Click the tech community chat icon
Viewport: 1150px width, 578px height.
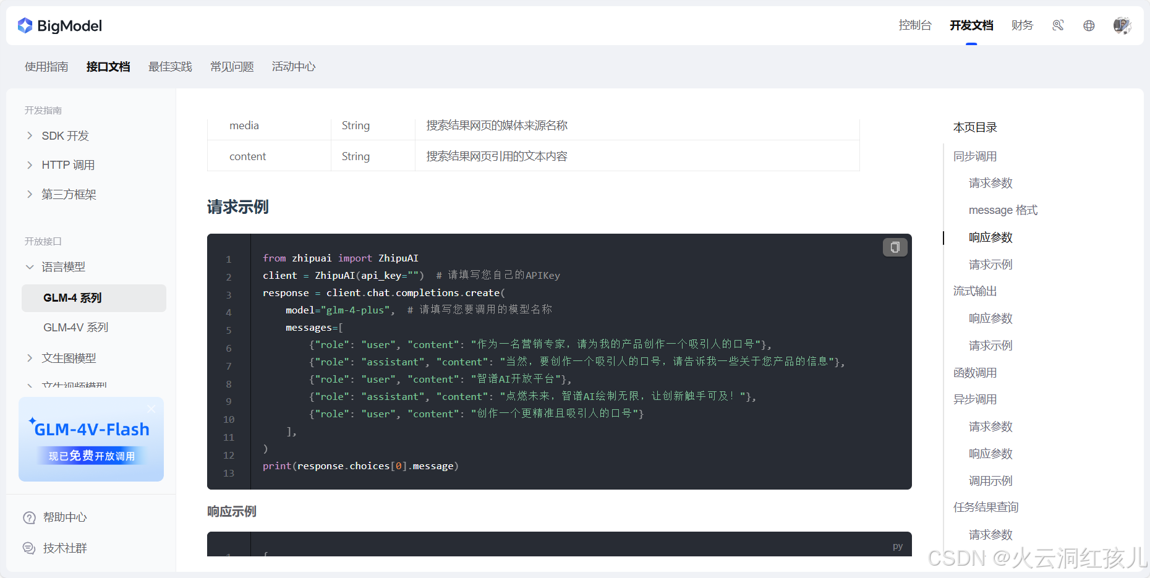(29, 548)
